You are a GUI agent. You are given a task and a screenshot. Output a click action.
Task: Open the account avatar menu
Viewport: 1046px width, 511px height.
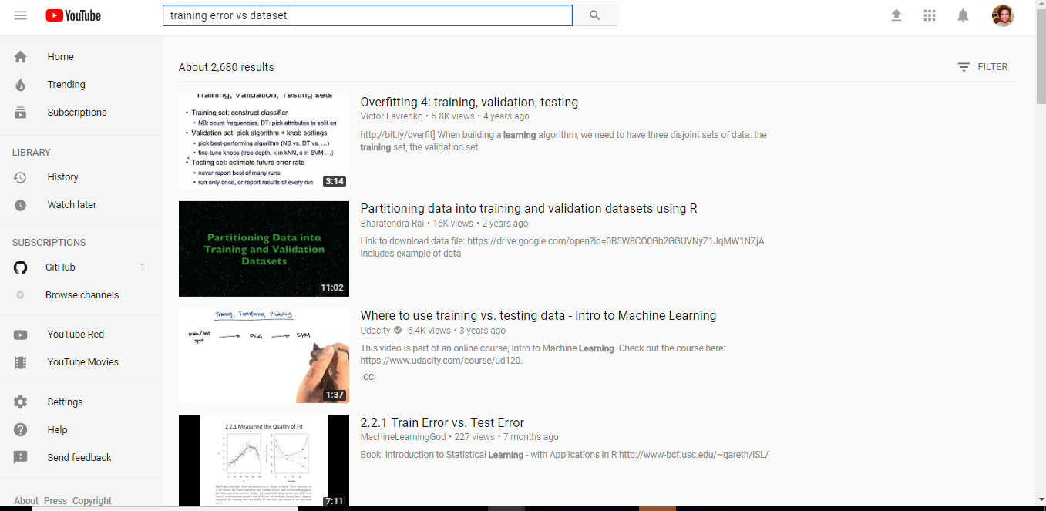click(x=1003, y=15)
